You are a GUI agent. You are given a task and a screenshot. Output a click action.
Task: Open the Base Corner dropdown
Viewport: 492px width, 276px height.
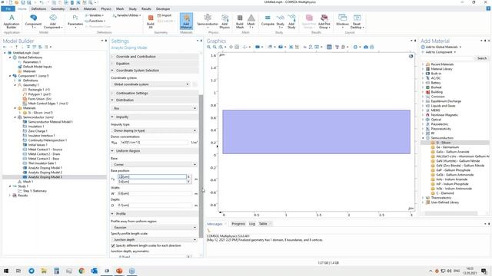154,164
